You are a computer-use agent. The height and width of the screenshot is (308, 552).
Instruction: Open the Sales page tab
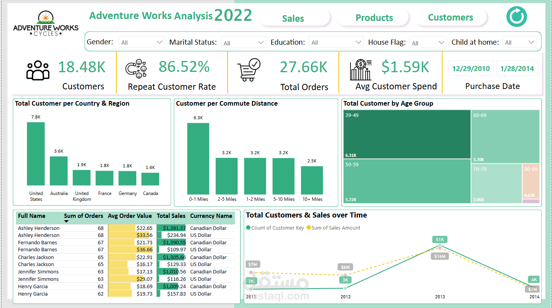tap(293, 18)
